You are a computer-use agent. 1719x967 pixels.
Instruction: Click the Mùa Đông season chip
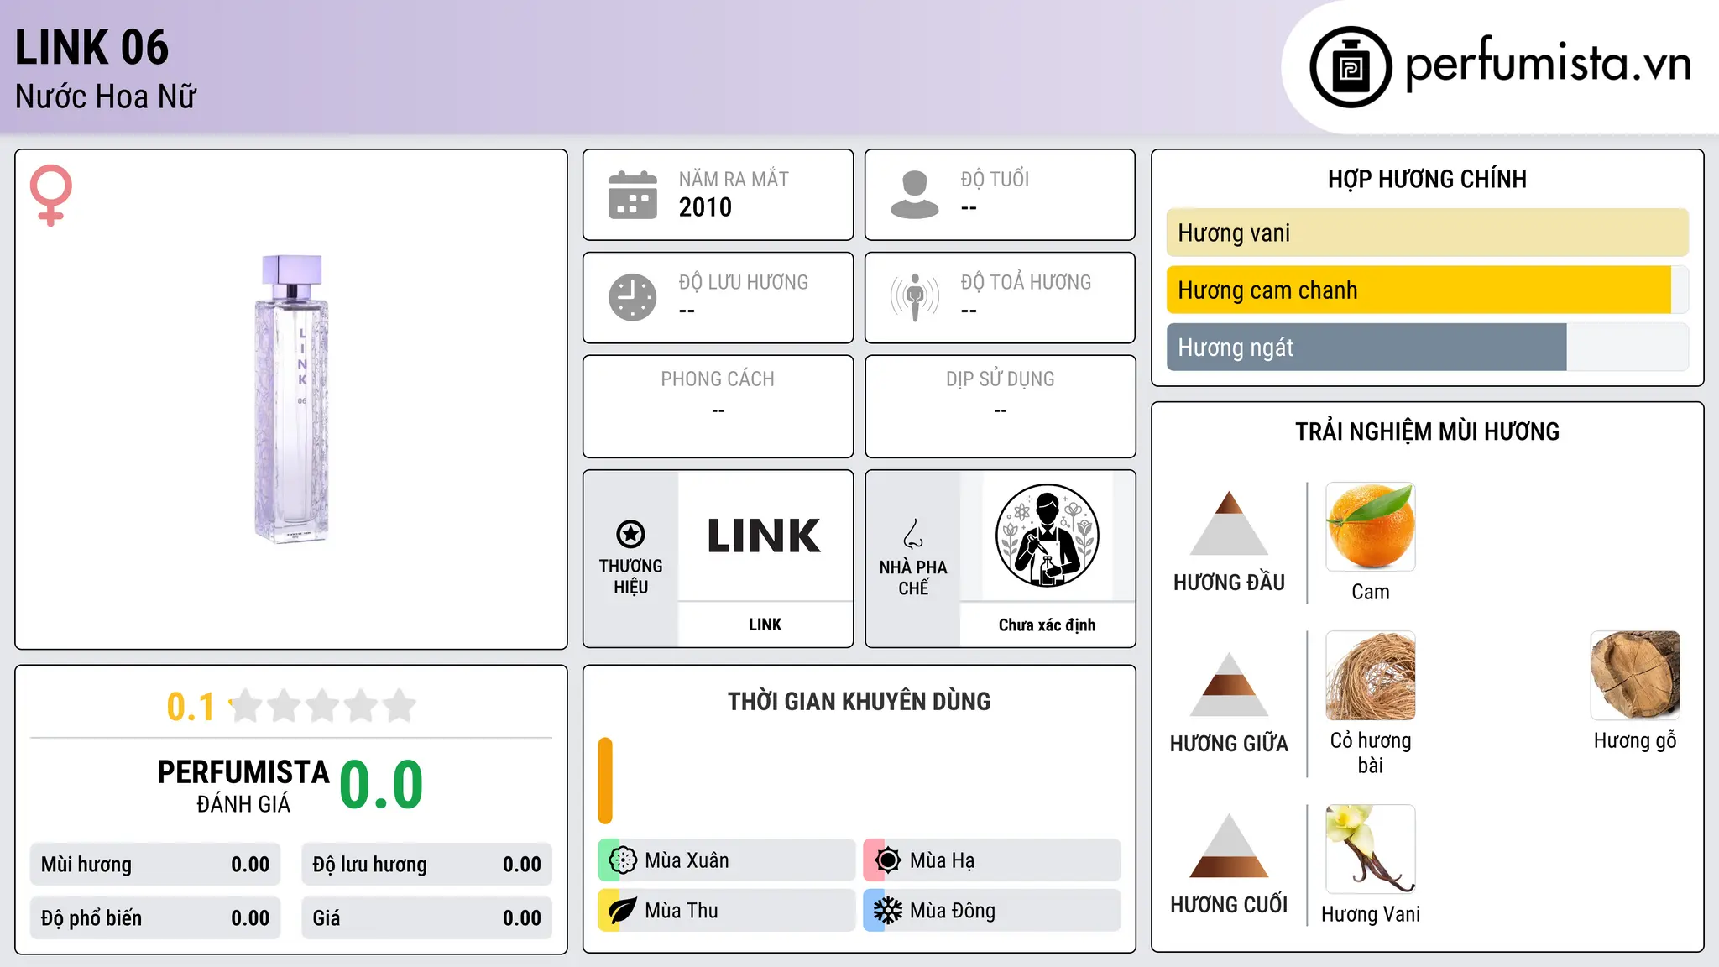[992, 911]
